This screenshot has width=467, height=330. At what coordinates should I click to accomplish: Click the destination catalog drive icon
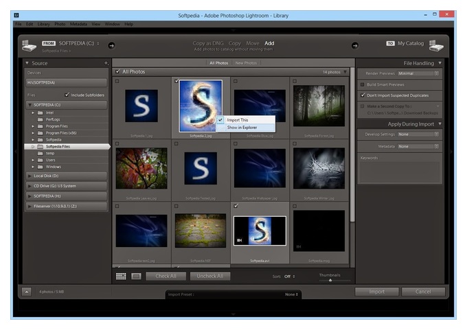(x=436, y=46)
